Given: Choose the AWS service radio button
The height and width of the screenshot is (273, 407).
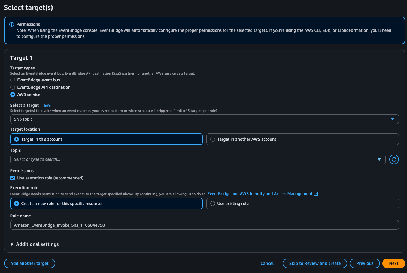Looking at the screenshot, I should point(13,94).
